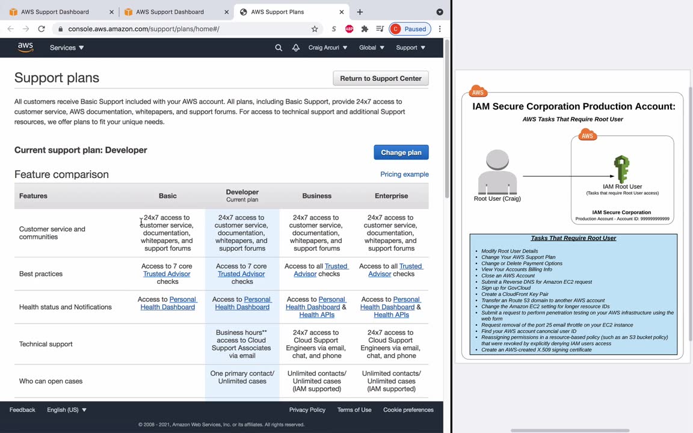The image size is (693, 433).
Task: Click the orange AWS cloud badge on inner box
Action: pyautogui.click(x=587, y=135)
